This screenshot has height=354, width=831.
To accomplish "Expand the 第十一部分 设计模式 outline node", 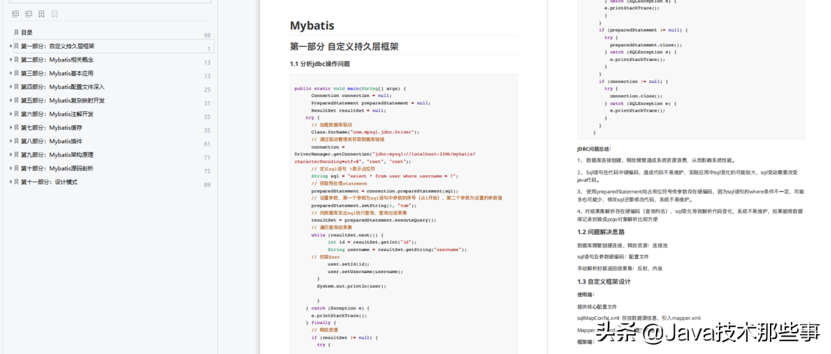I will (x=11, y=182).
